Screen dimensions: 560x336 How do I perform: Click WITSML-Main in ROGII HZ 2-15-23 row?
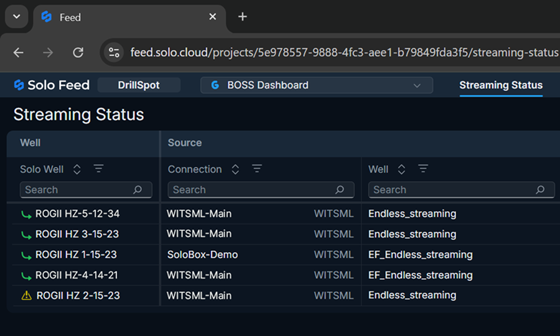click(199, 296)
